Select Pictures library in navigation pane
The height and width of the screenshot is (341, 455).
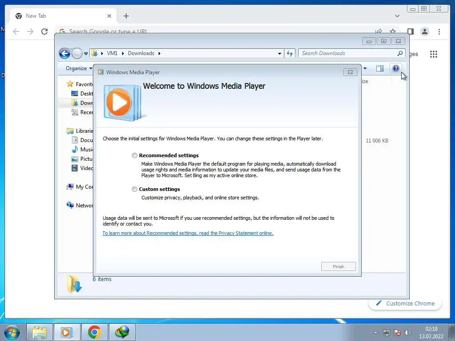point(82,159)
